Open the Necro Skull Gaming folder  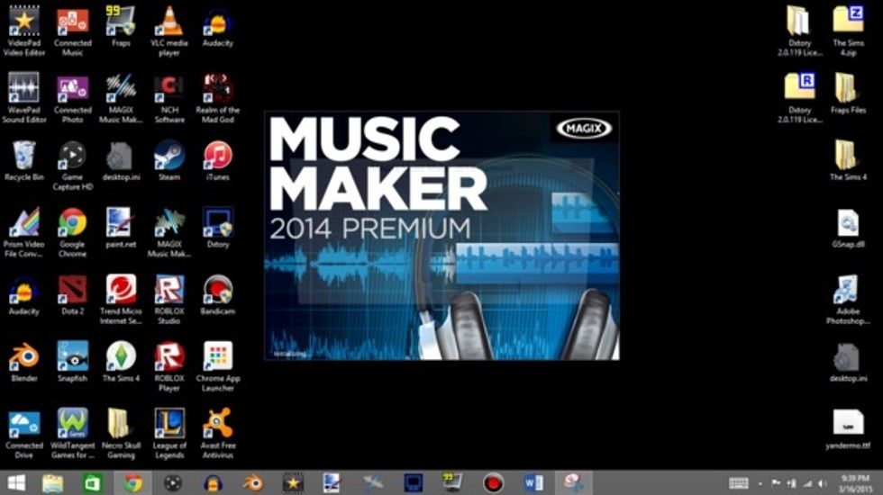point(121,433)
